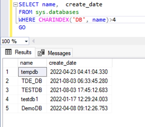Place cursor on the GO statement
The height and width of the screenshot is (127, 145).
point(22,27)
